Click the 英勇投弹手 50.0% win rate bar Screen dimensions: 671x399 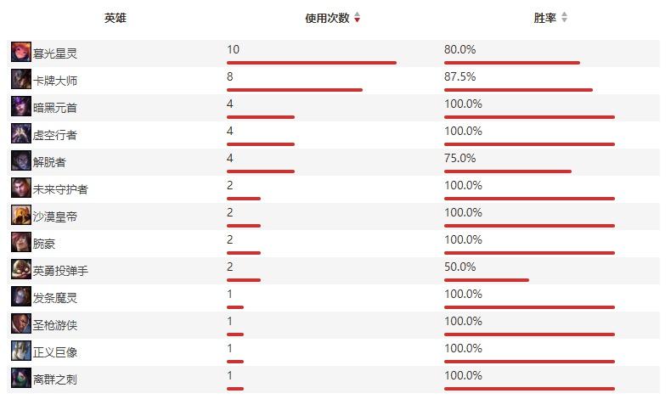click(486, 279)
